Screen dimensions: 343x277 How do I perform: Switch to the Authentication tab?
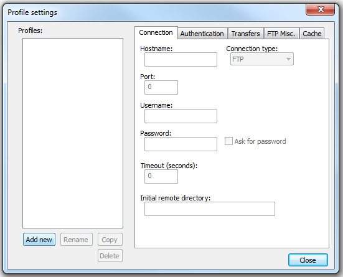click(202, 34)
